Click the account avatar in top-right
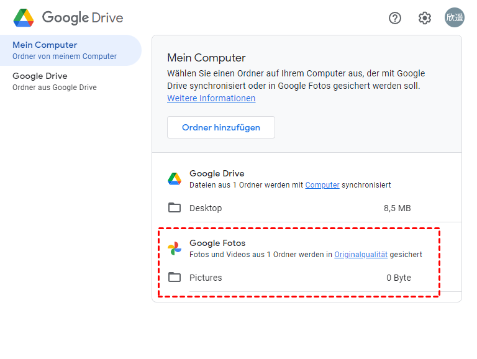The width and height of the screenshot is (477, 359). coord(455,18)
